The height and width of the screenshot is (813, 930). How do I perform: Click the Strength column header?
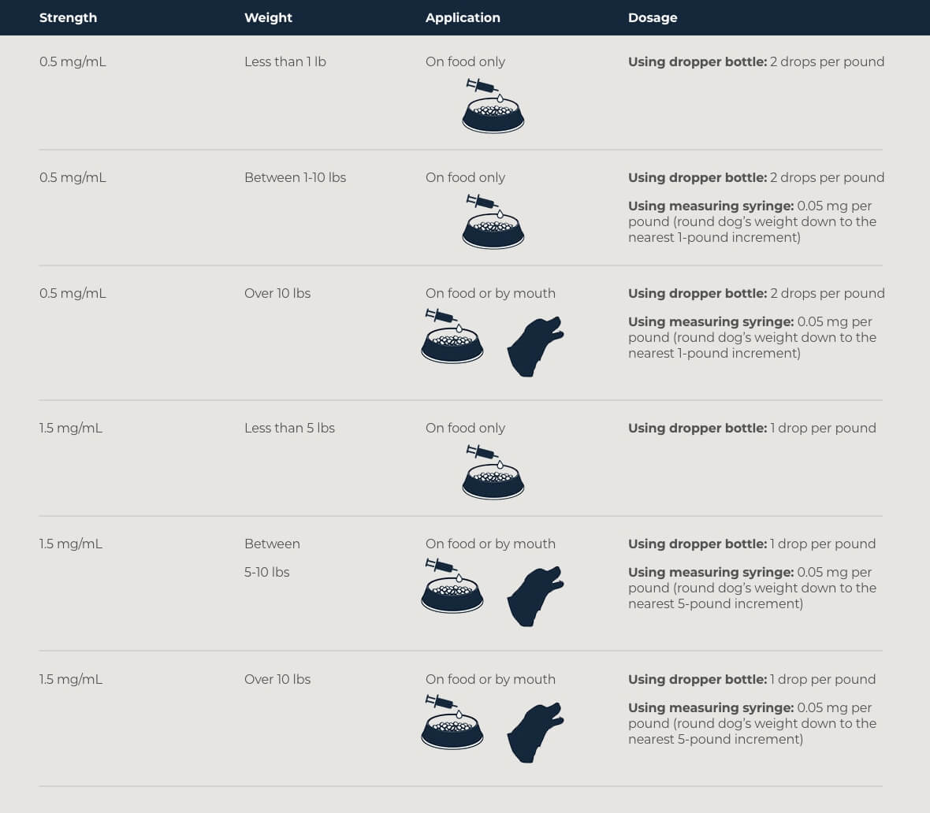(x=68, y=17)
